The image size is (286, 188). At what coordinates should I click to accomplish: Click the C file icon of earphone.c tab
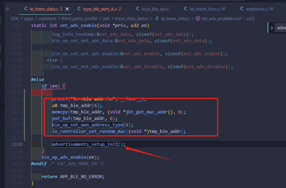click(242, 9)
